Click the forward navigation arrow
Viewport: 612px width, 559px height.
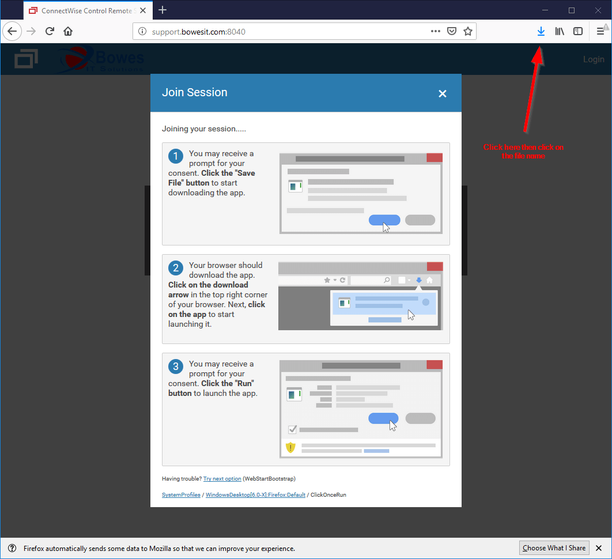[x=31, y=31]
